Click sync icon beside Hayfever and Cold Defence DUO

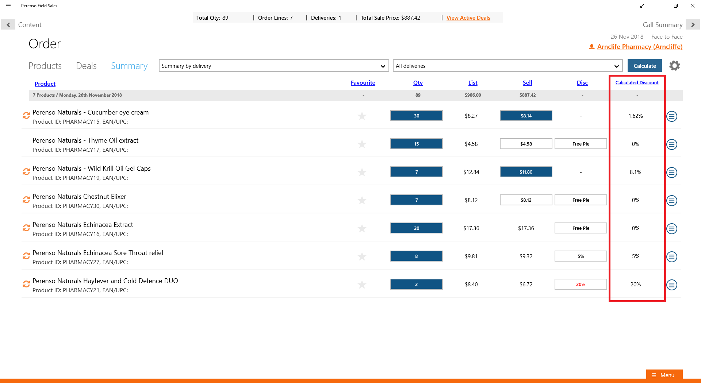coord(26,284)
